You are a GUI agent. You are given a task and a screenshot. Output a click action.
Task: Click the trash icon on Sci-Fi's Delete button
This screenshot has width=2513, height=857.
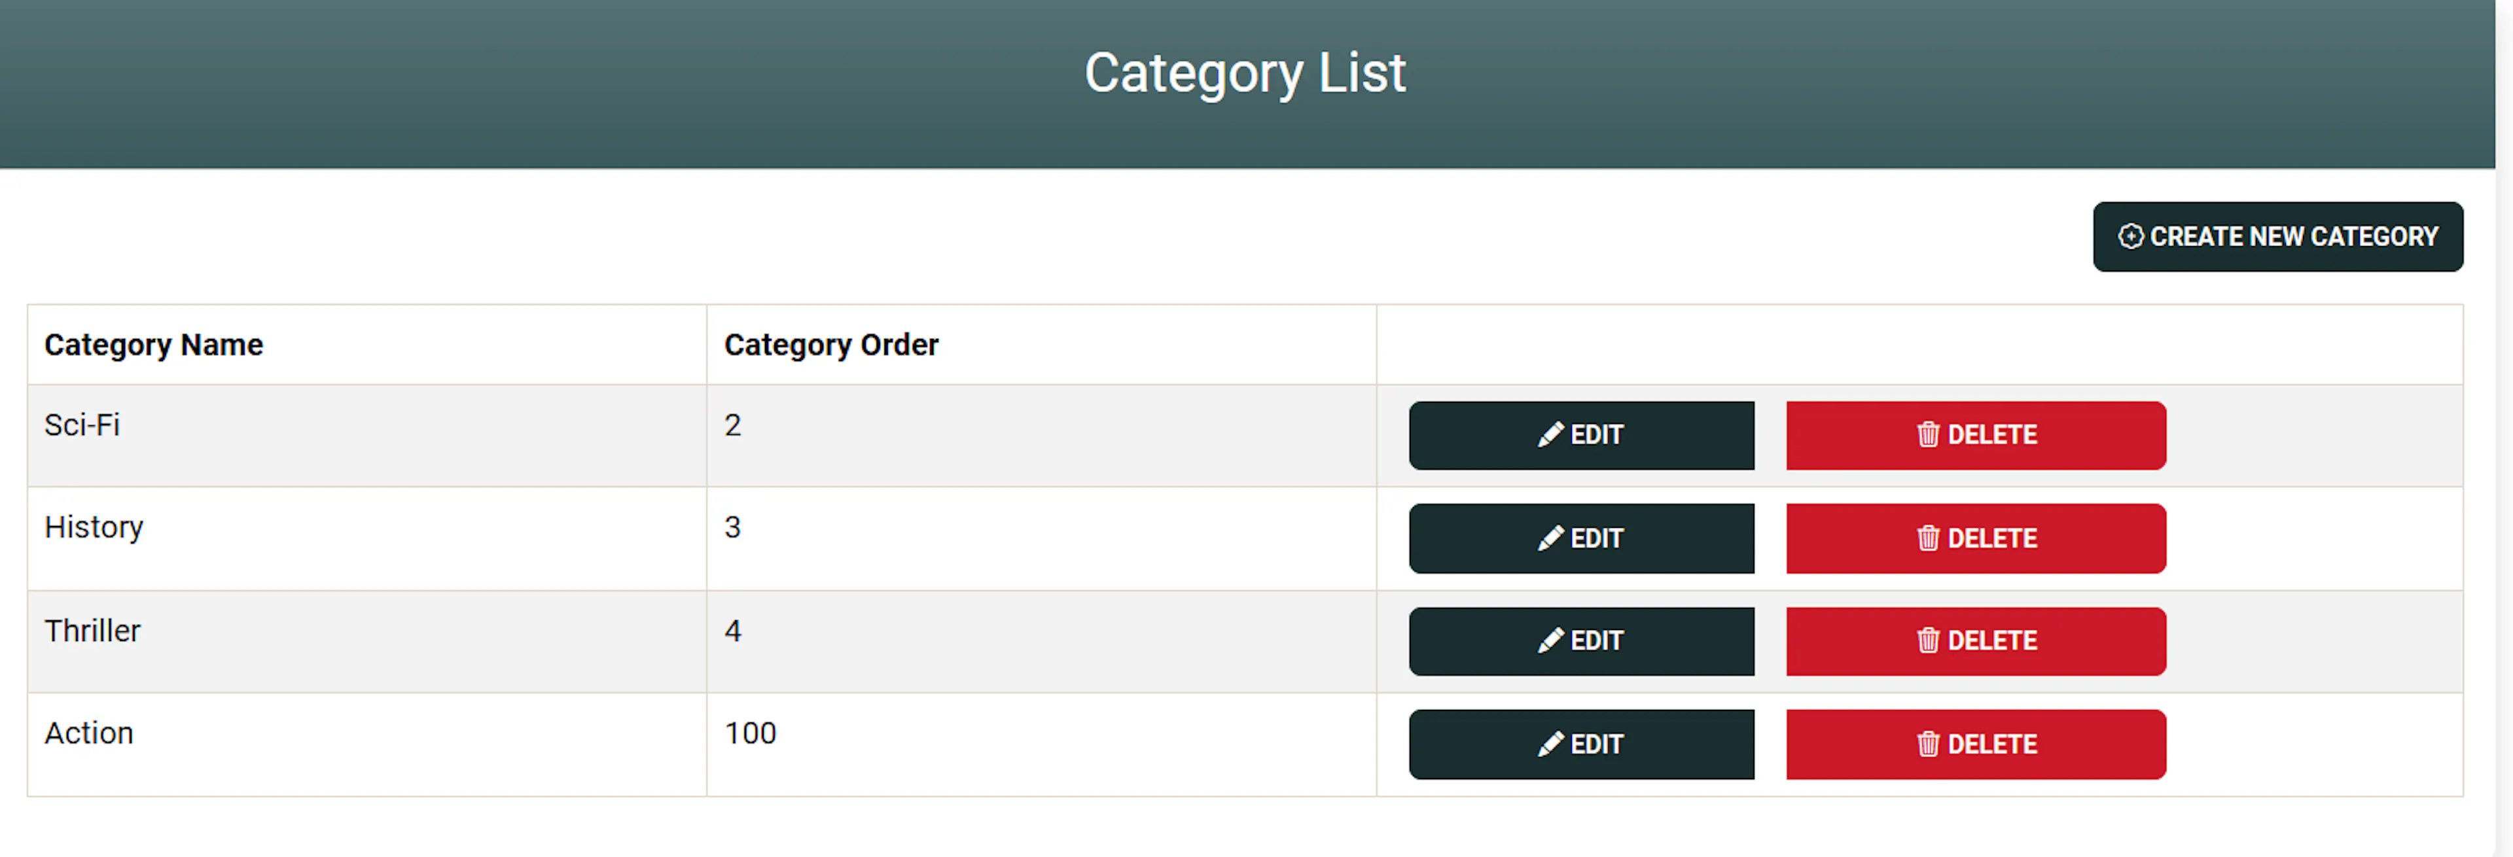1929,436
